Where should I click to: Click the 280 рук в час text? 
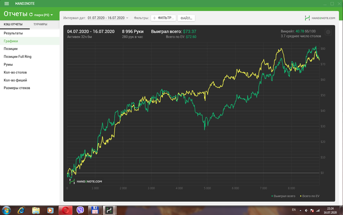click(132, 37)
